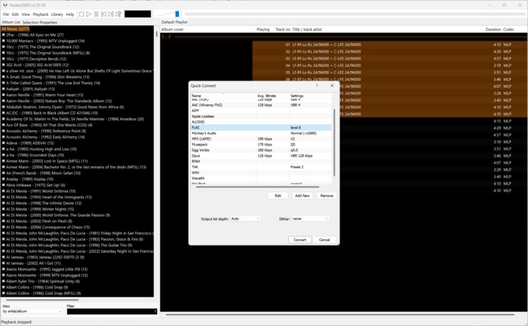Click the Stop playback button
The width and height of the screenshot is (528, 326).
point(81,14)
